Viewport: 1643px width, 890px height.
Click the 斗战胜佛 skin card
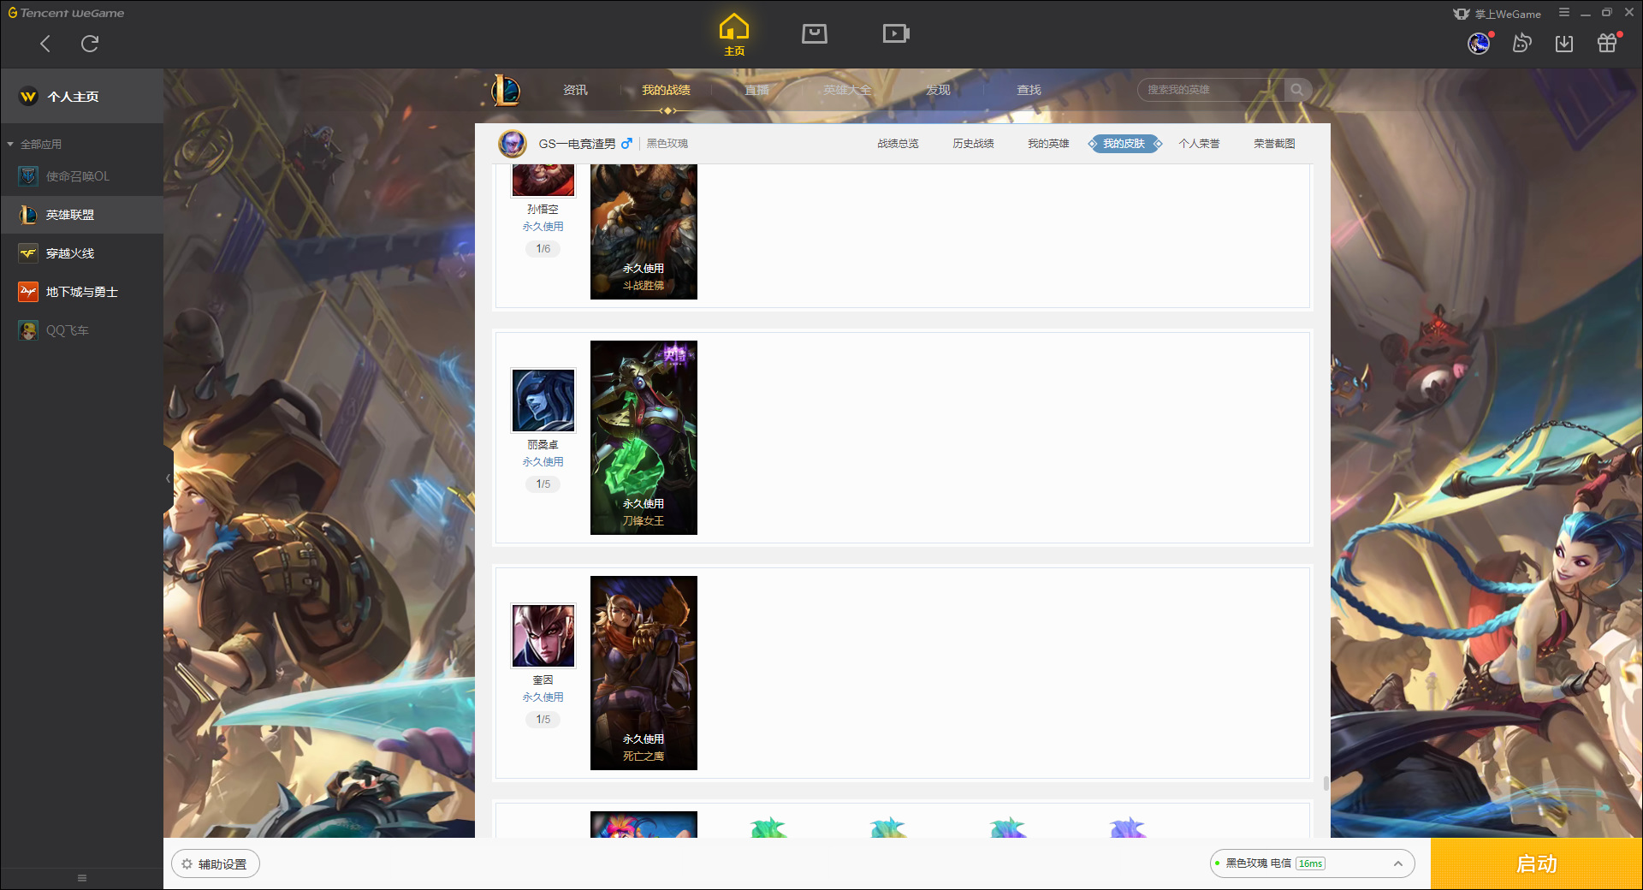644,231
